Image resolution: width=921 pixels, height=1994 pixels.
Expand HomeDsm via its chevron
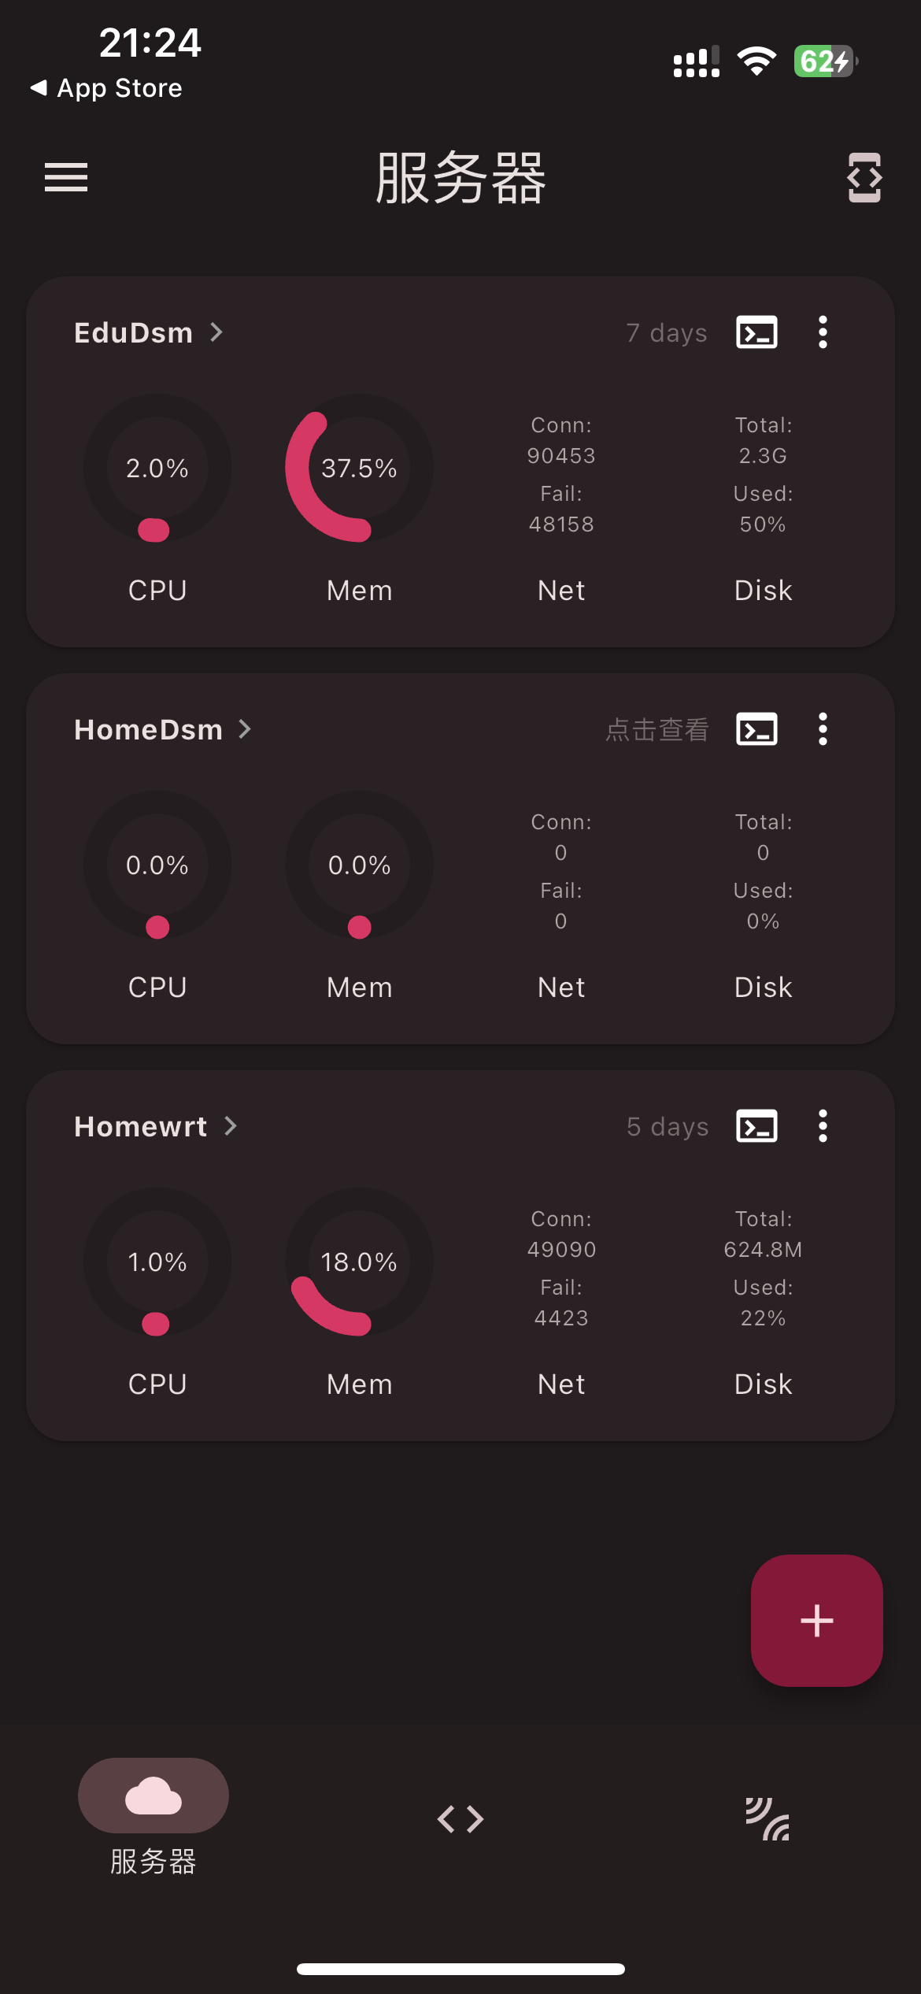[244, 728]
